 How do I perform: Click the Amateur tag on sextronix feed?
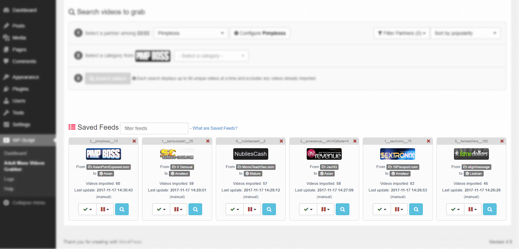[400, 173]
